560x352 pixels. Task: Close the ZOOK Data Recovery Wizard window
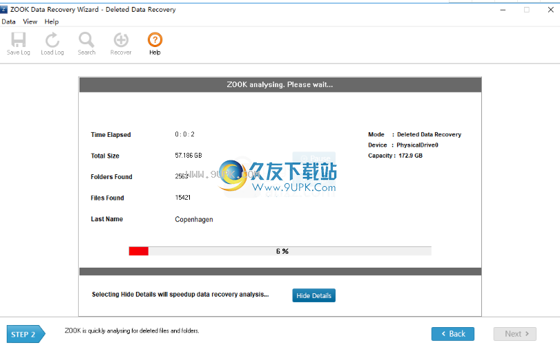pos(550,10)
